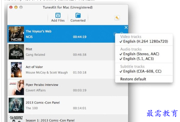Screen dimensions: 180x122
Task: Select the Piper Perabo Interview title
Action: pyautogui.click(x=42, y=85)
